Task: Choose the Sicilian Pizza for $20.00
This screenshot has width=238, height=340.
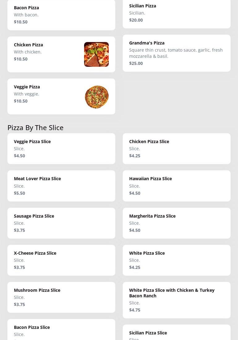Action: coord(176,13)
